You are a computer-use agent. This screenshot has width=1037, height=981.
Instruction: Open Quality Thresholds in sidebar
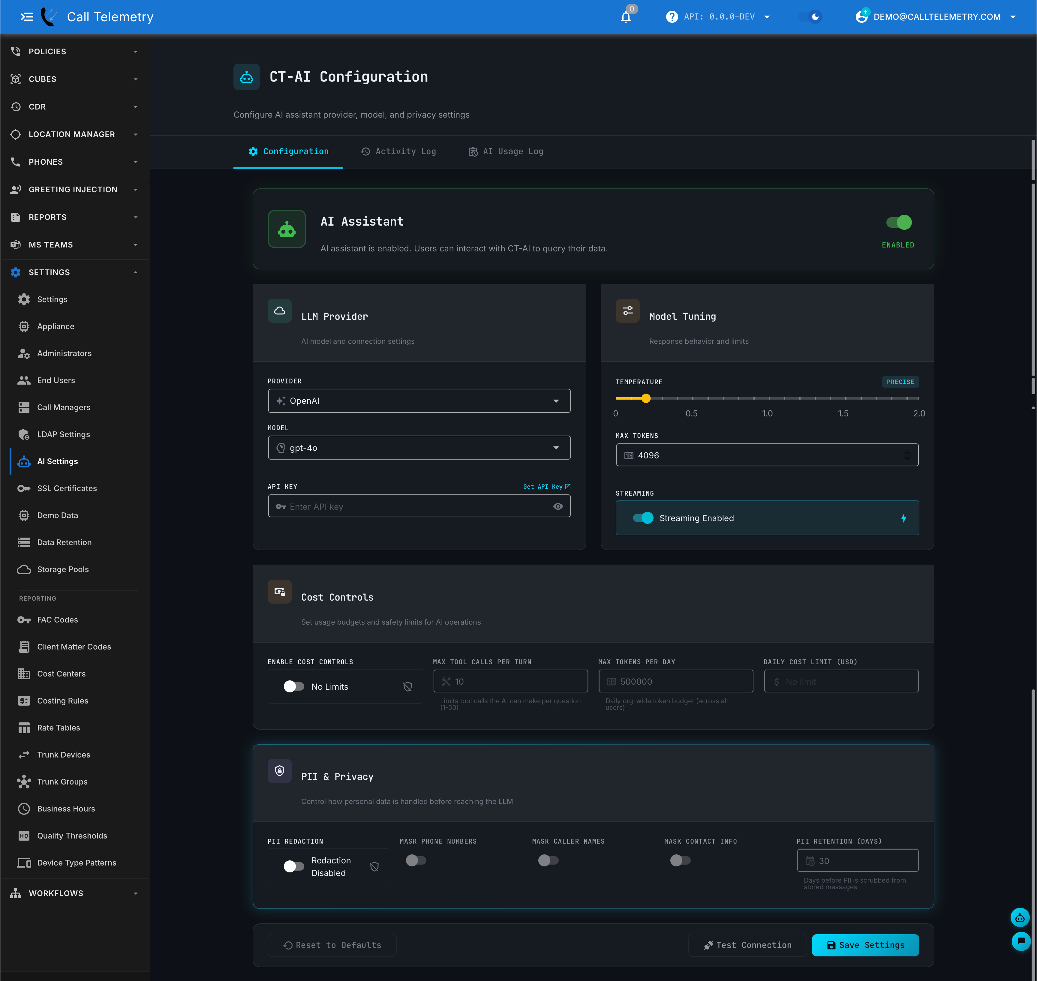75,835
